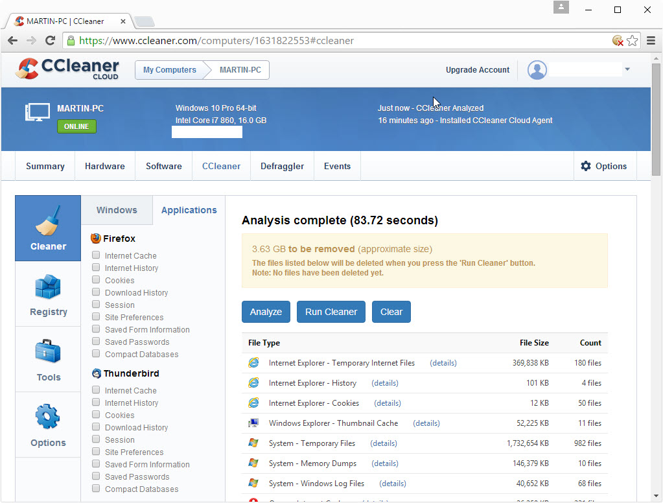Click the browser forward arrow
663x503 pixels.
31,41
